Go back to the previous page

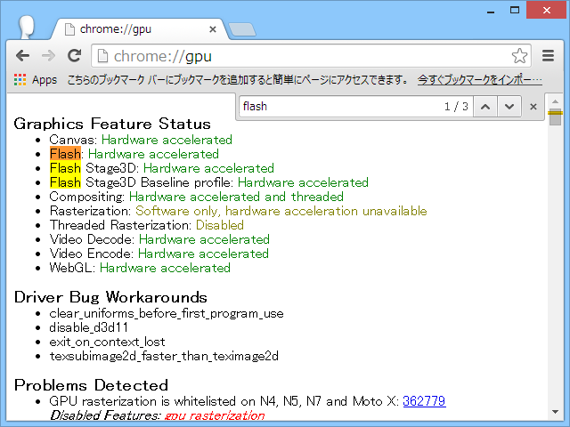pyautogui.click(x=22, y=56)
